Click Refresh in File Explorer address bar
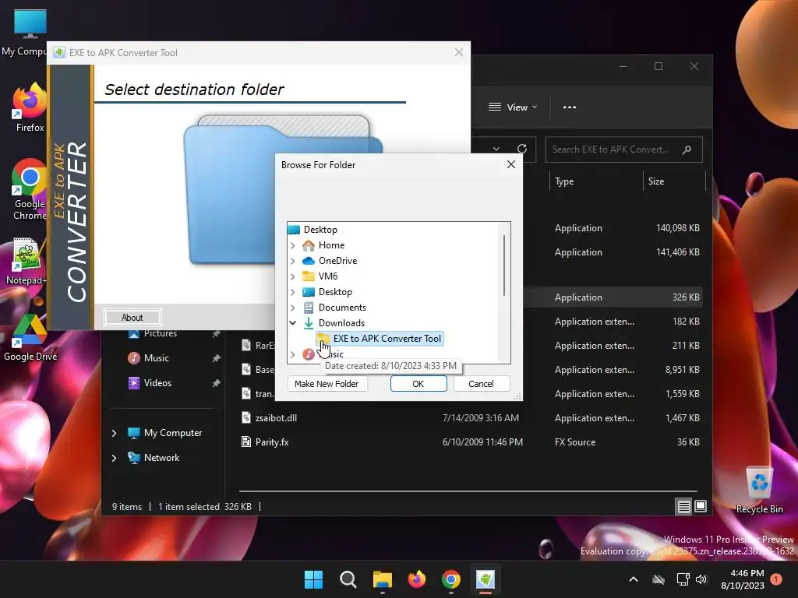The height and width of the screenshot is (598, 798). (521, 149)
